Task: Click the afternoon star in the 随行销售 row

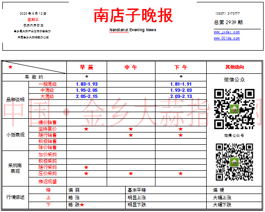Action: click(181, 135)
